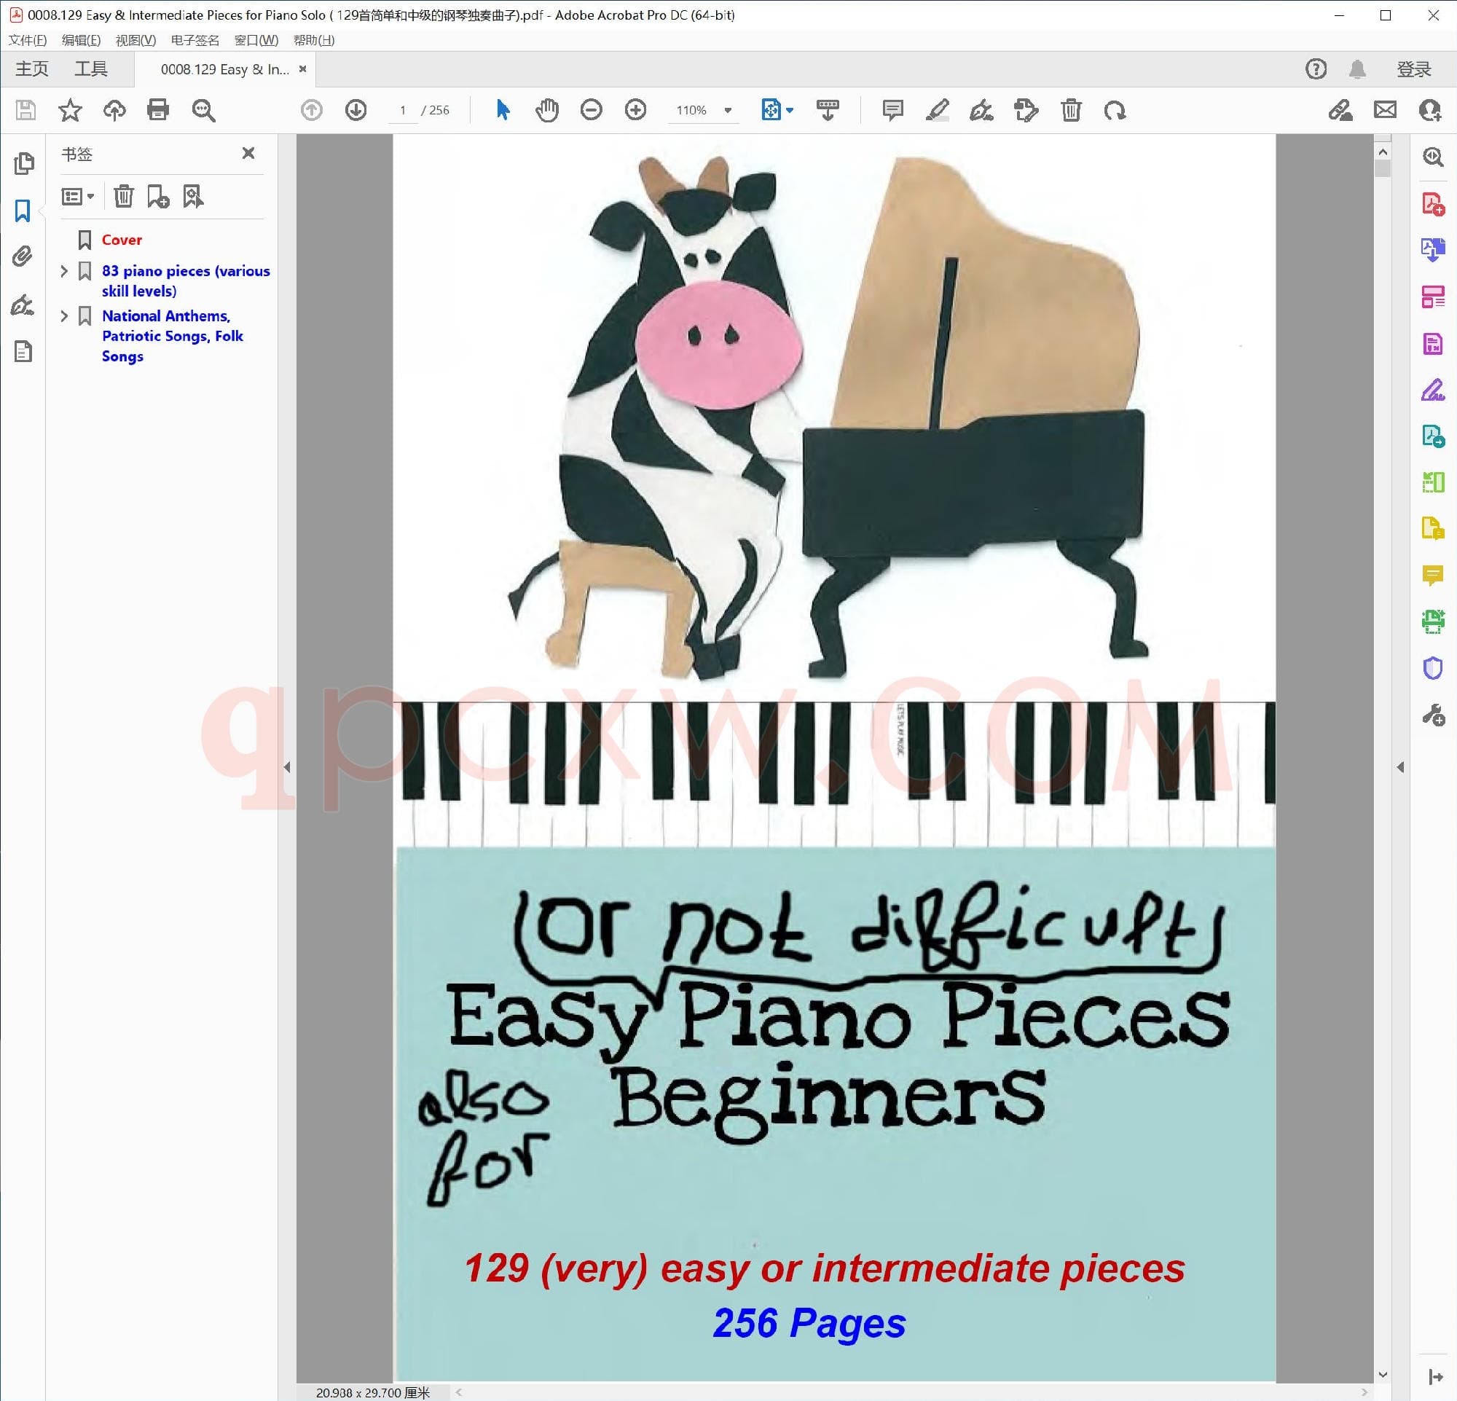This screenshot has height=1401, width=1457.
Task: Click the star to favorite the file
Action: [x=70, y=111]
